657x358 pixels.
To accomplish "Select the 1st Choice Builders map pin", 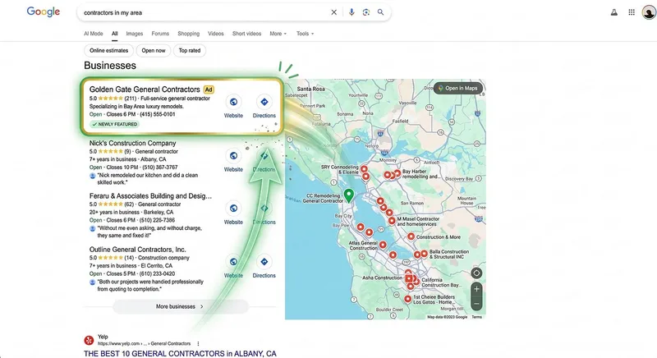I will [x=407, y=299].
